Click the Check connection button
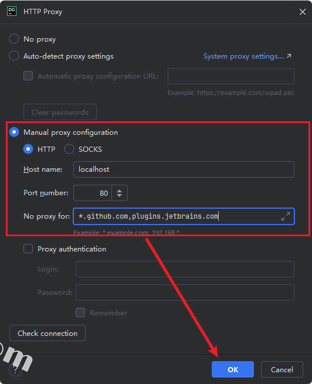312x384 pixels. coord(48,333)
